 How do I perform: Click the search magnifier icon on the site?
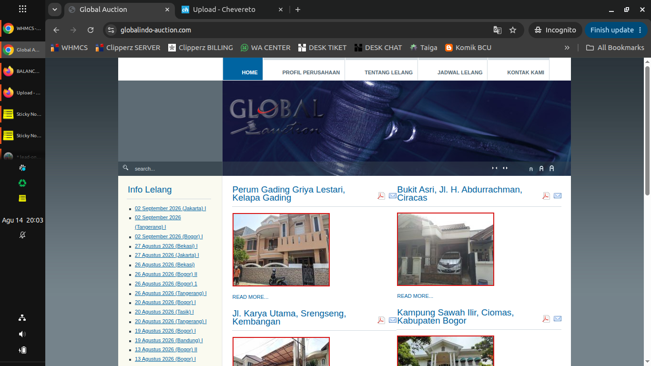pyautogui.click(x=126, y=168)
